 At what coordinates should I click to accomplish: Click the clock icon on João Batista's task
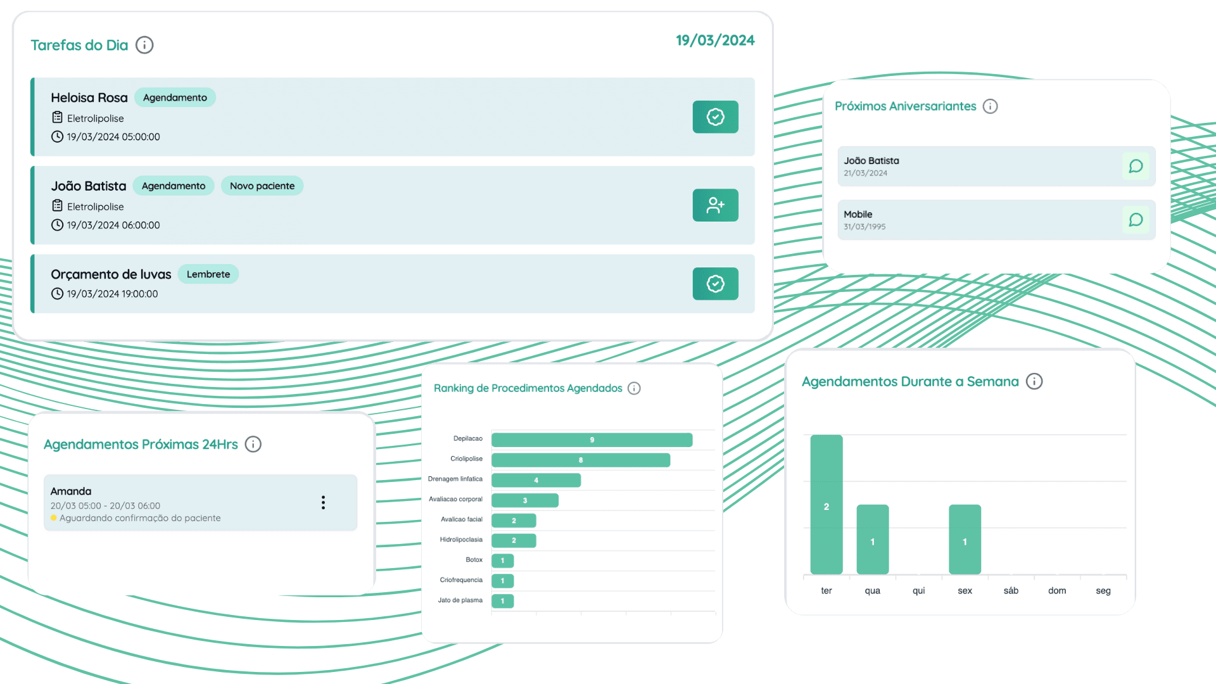tap(57, 225)
